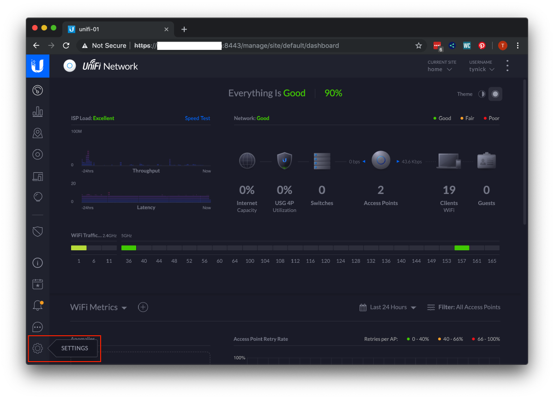554x399 pixels.
Task: Open the Settings gear icon in sidebar
Action: pyautogui.click(x=38, y=348)
